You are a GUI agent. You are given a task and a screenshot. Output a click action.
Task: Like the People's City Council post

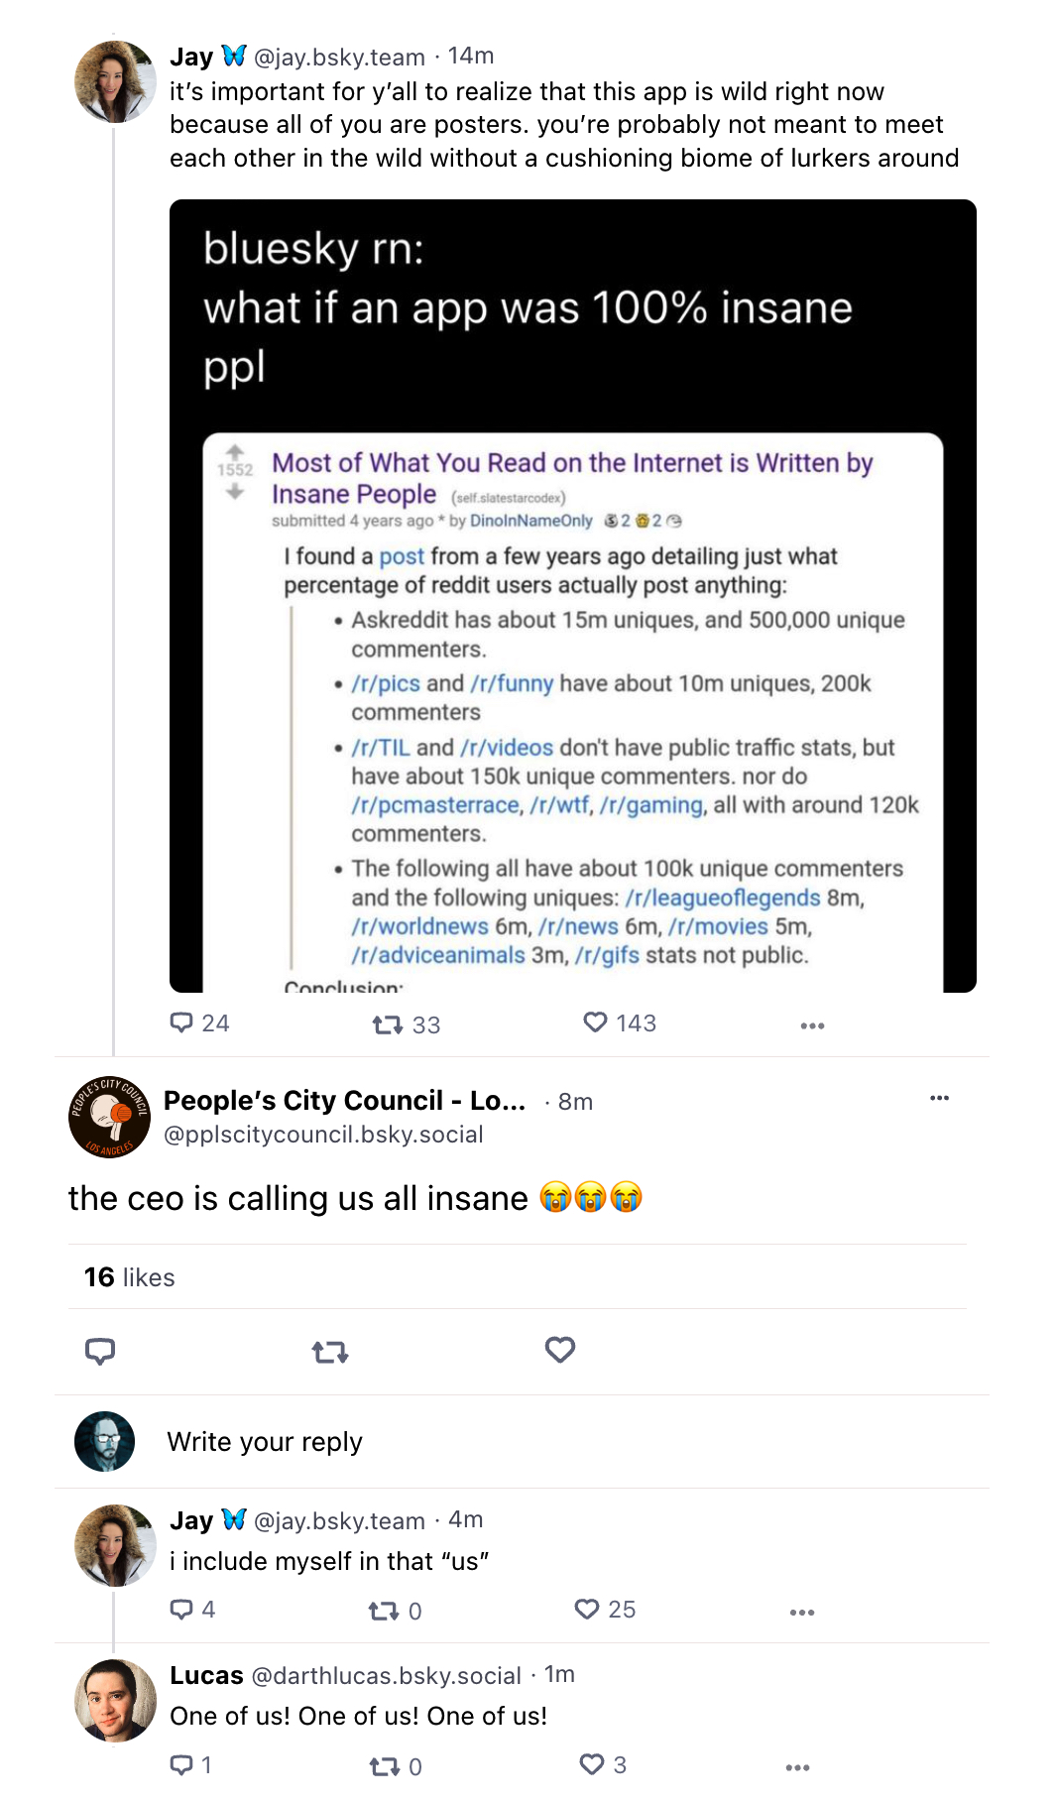coord(560,1350)
